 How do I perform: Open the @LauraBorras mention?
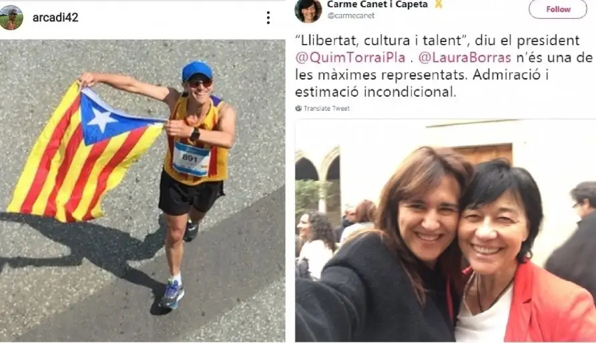click(x=465, y=58)
